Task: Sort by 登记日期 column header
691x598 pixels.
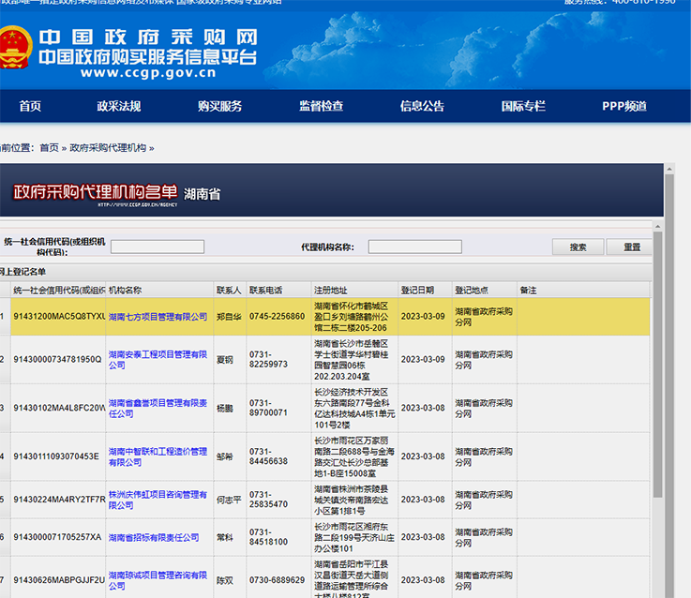Action: (425, 290)
